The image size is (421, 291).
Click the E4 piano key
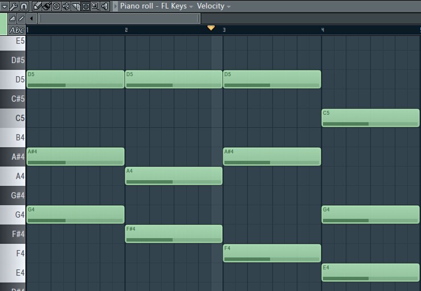13,272
